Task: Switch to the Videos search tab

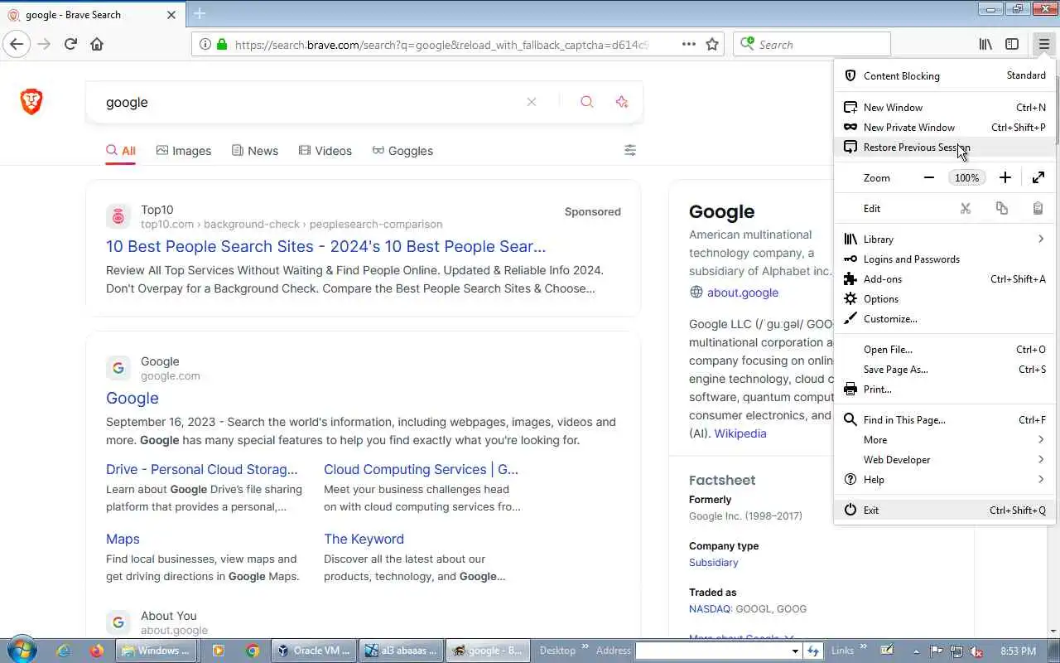Action: [325, 150]
